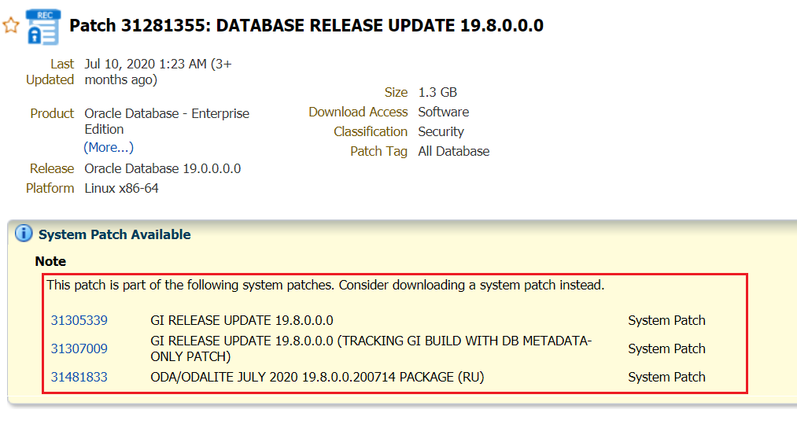The width and height of the screenshot is (797, 424).
Task: Click 'System Patch' type in the 31307009 row
Action: click(x=667, y=348)
